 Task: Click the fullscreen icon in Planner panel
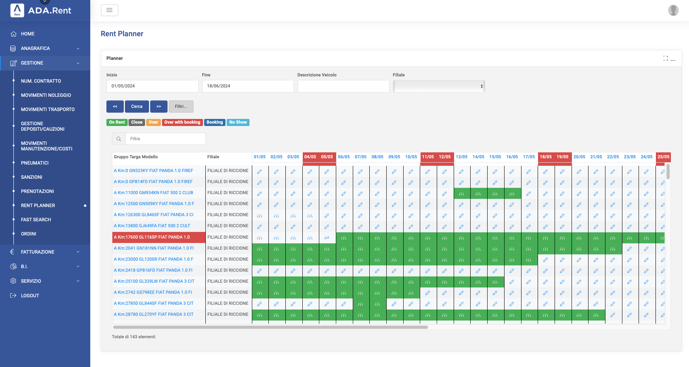[665, 58]
